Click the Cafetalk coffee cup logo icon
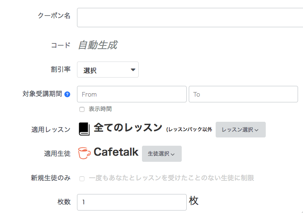Image resolution: width=303 pixels, height=213 pixels. pos(84,153)
